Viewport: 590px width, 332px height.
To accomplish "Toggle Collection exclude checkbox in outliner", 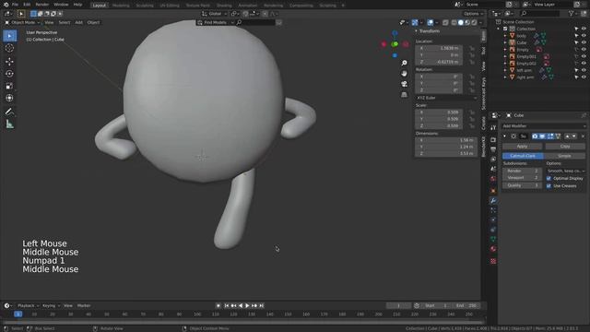I will point(505,29).
